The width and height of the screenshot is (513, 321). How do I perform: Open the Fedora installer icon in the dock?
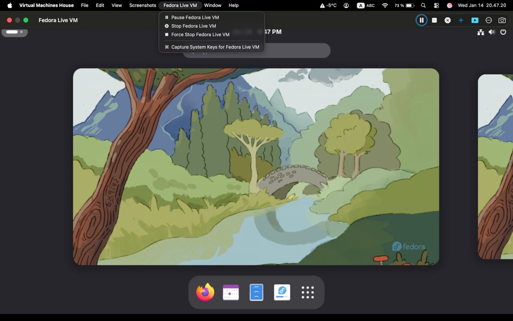click(282, 292)
